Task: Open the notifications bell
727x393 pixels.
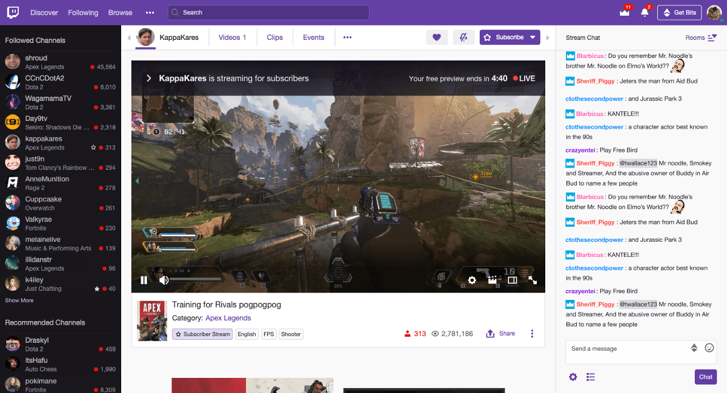Action: [x=645, y=13]
